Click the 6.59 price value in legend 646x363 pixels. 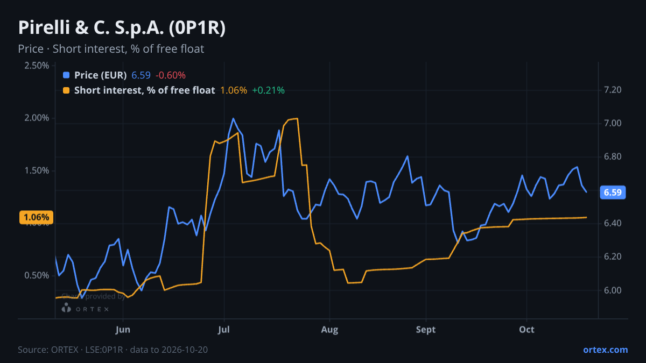click(141, 75)
